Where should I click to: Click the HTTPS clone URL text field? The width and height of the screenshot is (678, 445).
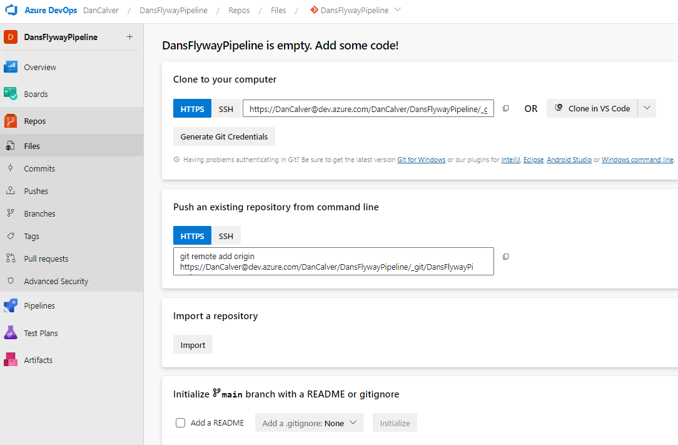pos(368,109)
